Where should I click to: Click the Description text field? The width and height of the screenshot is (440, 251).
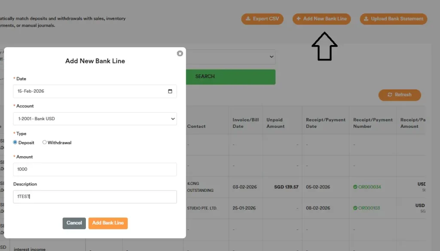tap(95, 197)
